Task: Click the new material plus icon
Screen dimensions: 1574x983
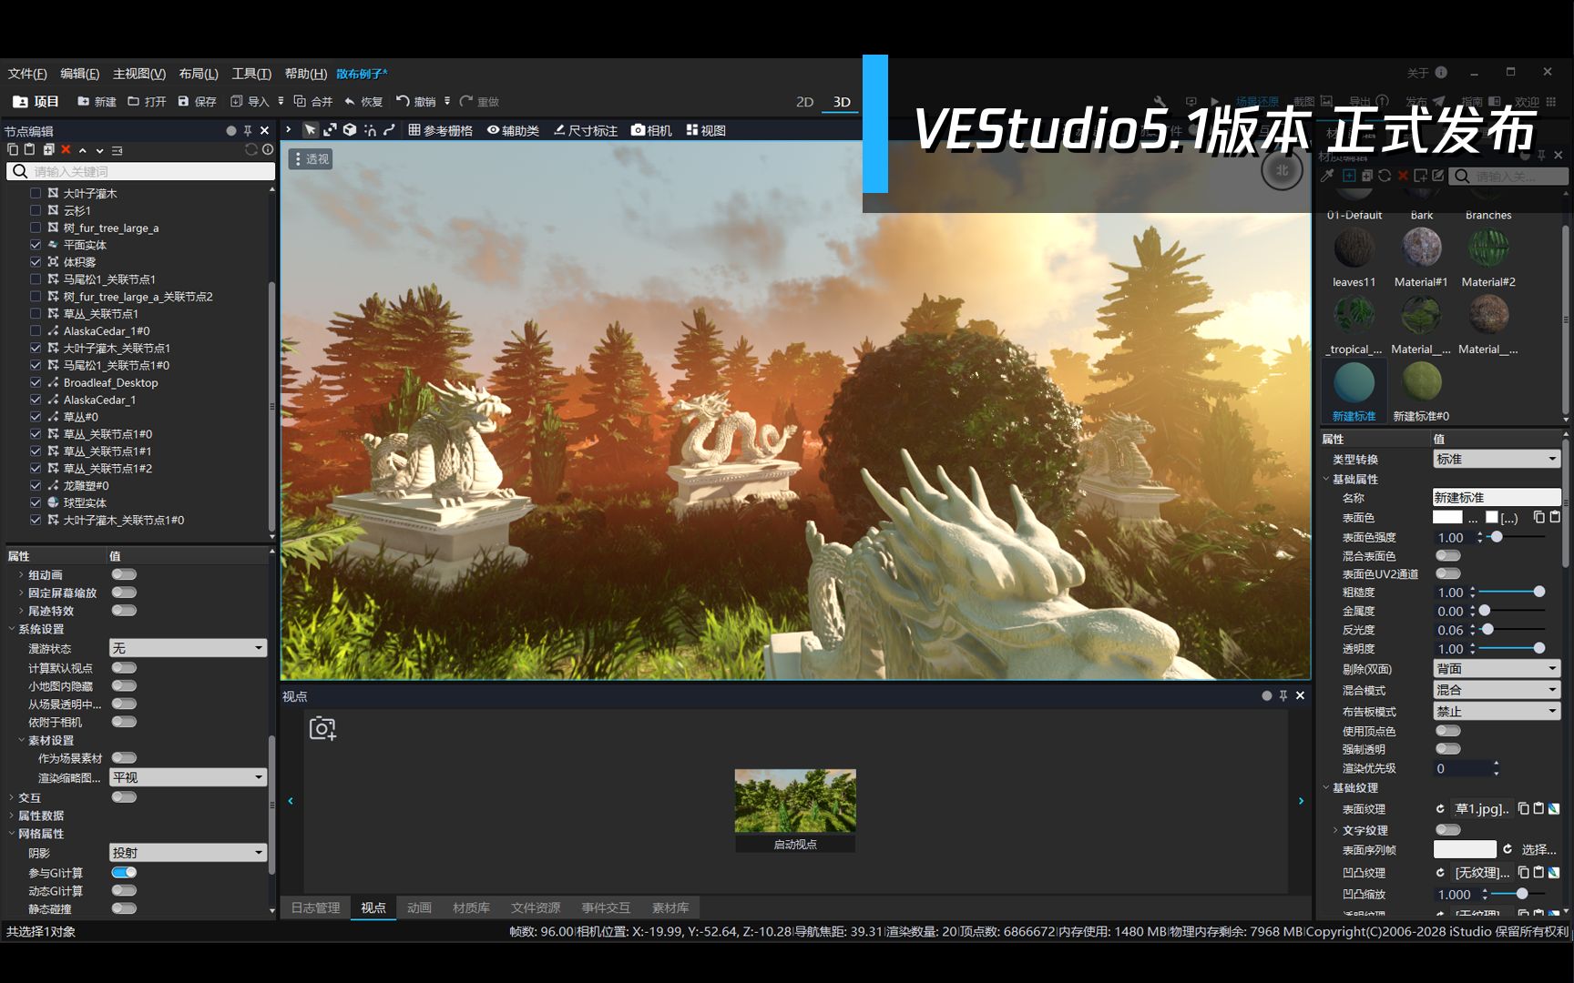Action: pos(1349,176)
